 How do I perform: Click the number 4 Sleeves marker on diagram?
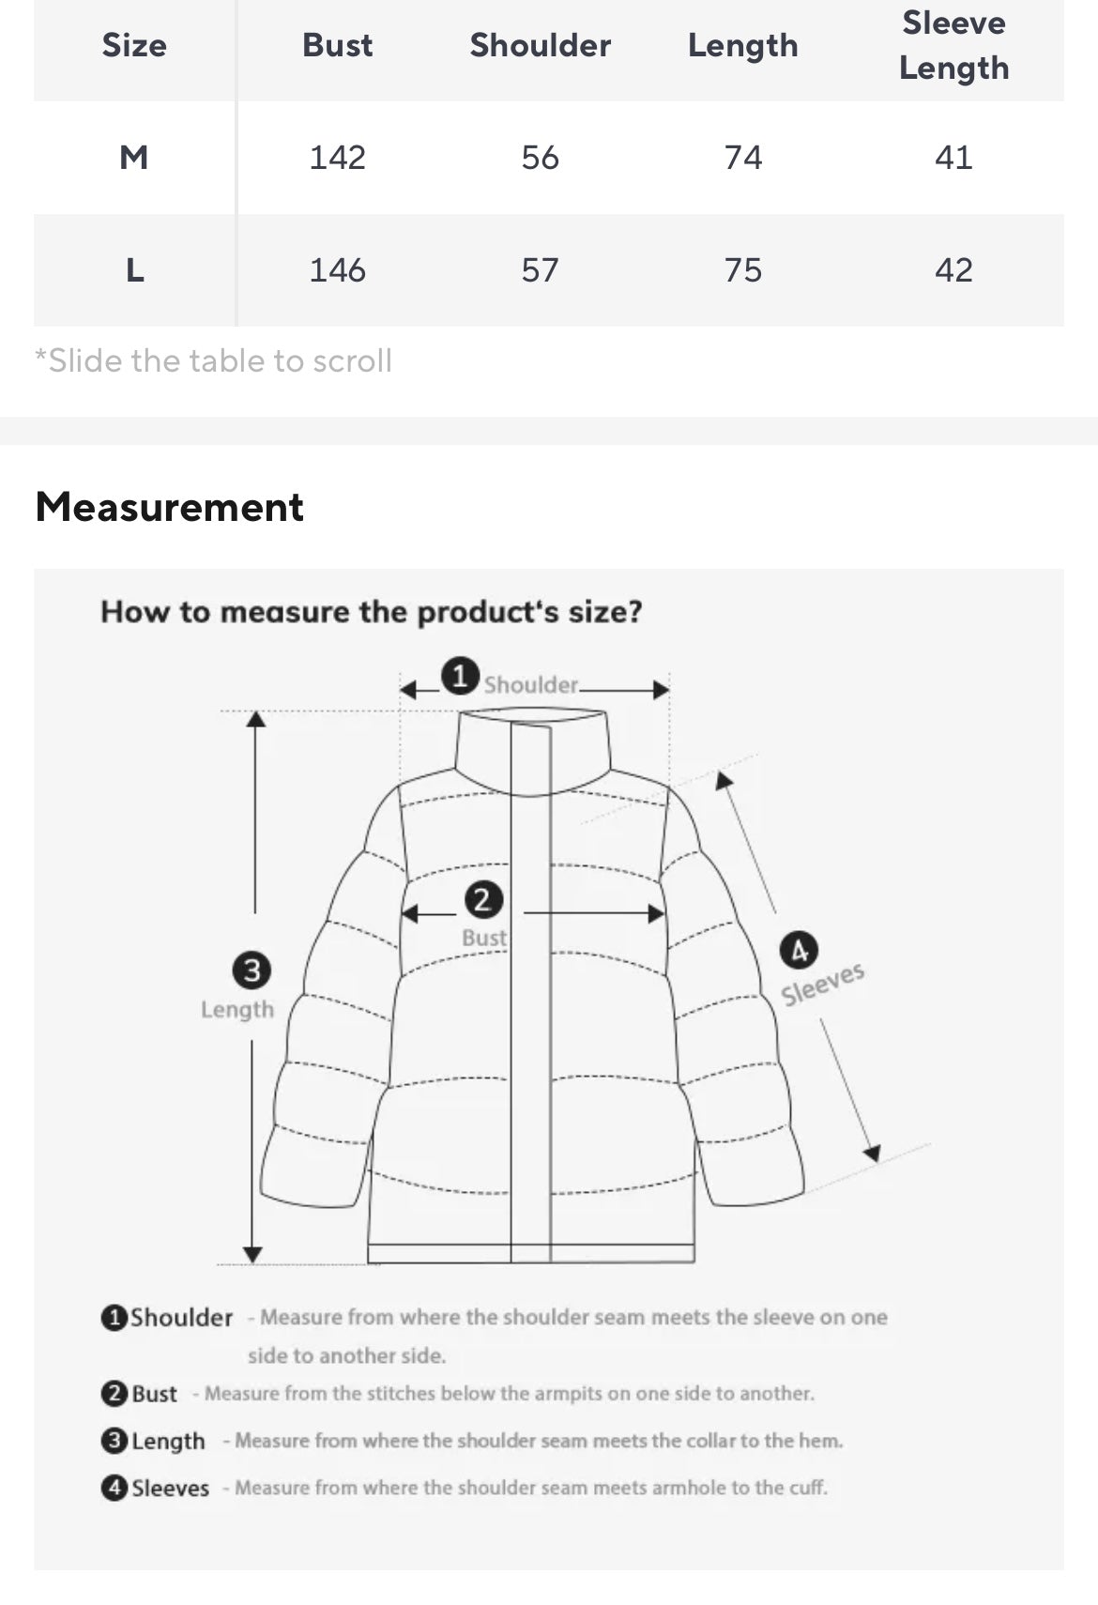[799, 951]
